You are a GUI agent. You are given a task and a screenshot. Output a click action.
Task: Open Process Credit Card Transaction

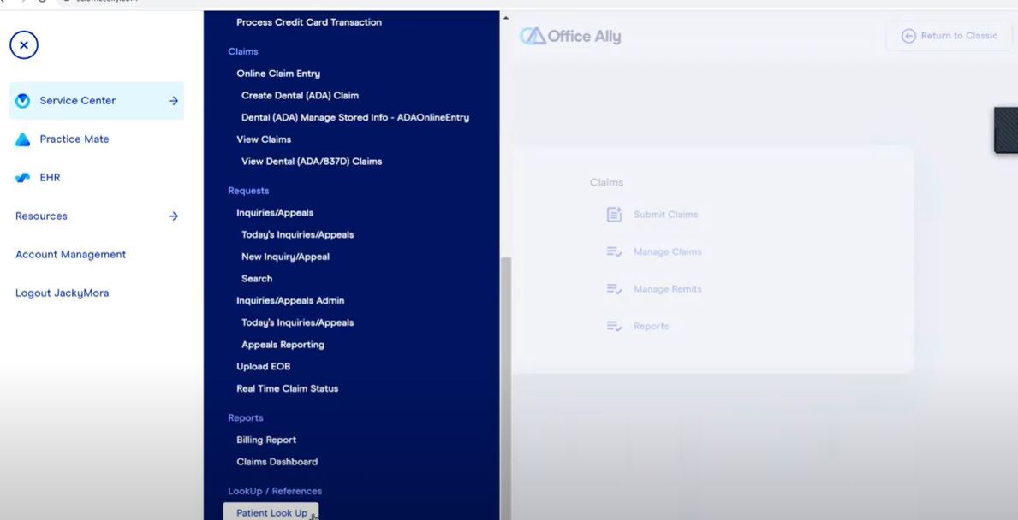[x=309, y=22]
